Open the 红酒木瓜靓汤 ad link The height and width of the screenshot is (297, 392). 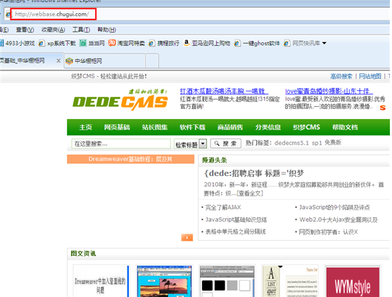coord(224,91)
